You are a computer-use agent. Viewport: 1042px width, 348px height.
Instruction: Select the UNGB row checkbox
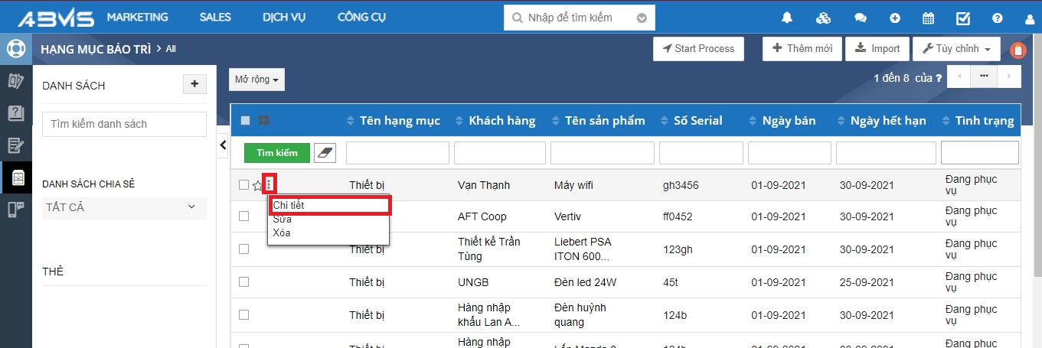tap(243, 281)
